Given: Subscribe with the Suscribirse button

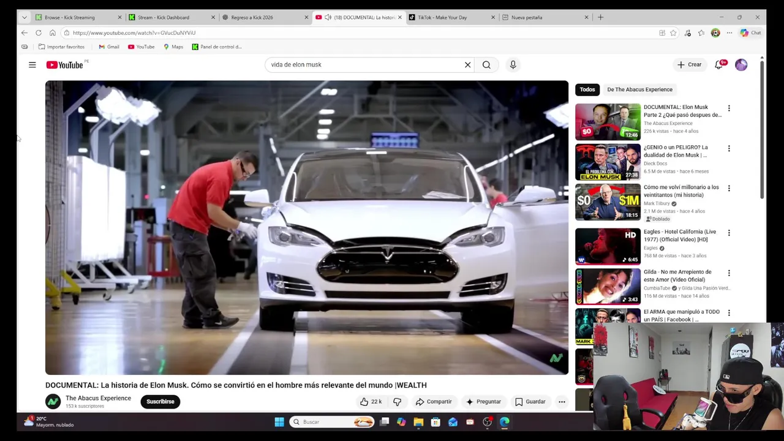Looking at the screenshot, I should [x=160, y=402].
